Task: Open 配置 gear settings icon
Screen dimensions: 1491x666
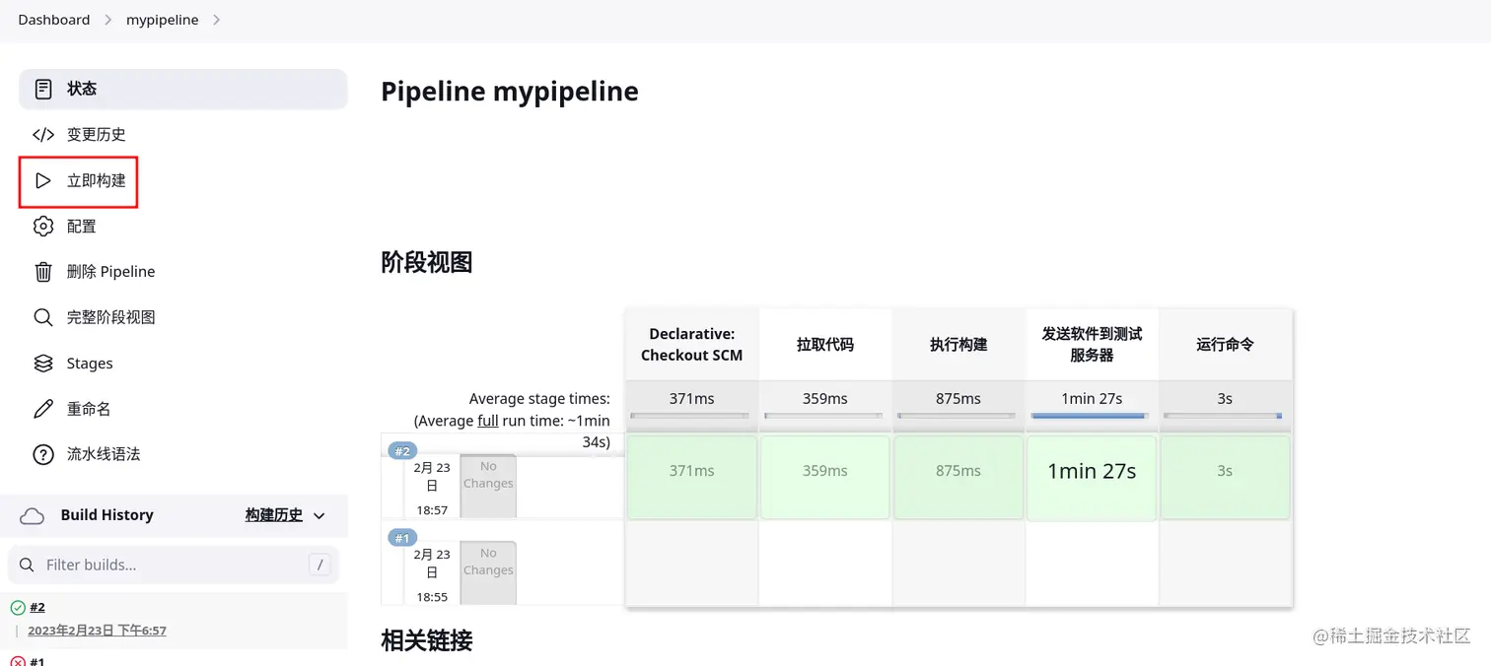Action: tap(43, 227)
